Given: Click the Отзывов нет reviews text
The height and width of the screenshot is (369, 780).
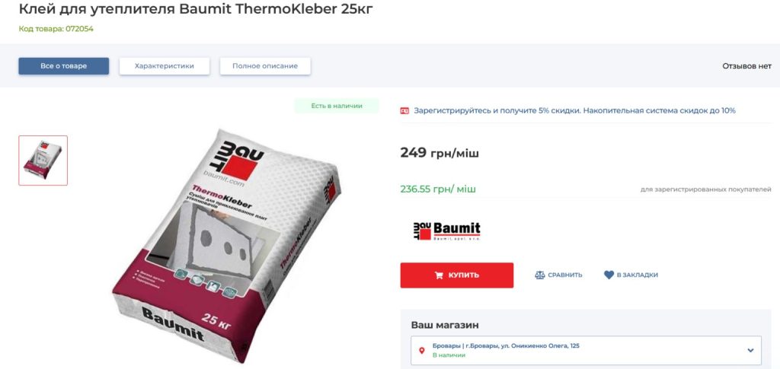Looking at the screenshot, I should (x=746, y=66).
